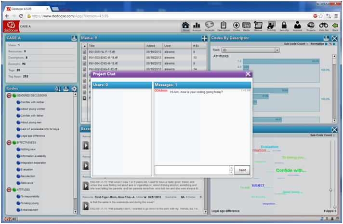
Task: Add new media with plus icon
Action: [204, 38]
